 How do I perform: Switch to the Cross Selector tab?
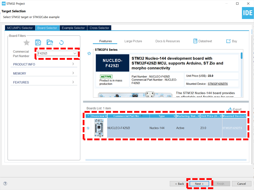click(99, 28)
